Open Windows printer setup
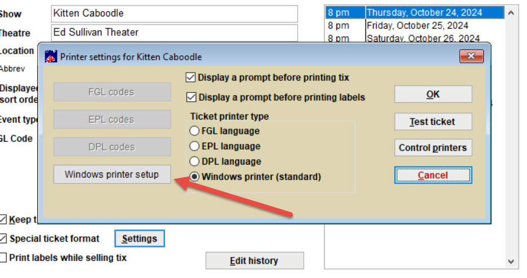Image resolution: width=527 pixels, height=278 pixels. point(112,174)
